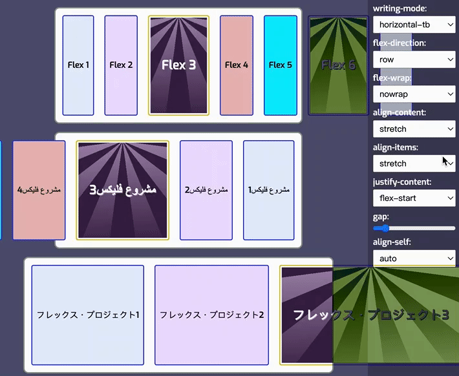
Task: Click the align-items label text
Action: [x=396, y=147]
